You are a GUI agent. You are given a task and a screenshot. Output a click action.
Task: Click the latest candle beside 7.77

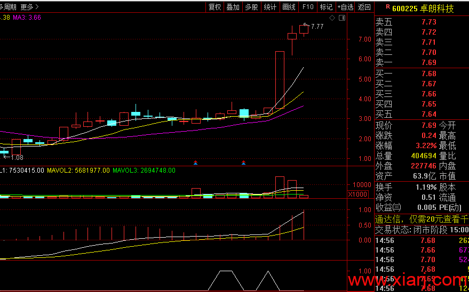[304, 29]
